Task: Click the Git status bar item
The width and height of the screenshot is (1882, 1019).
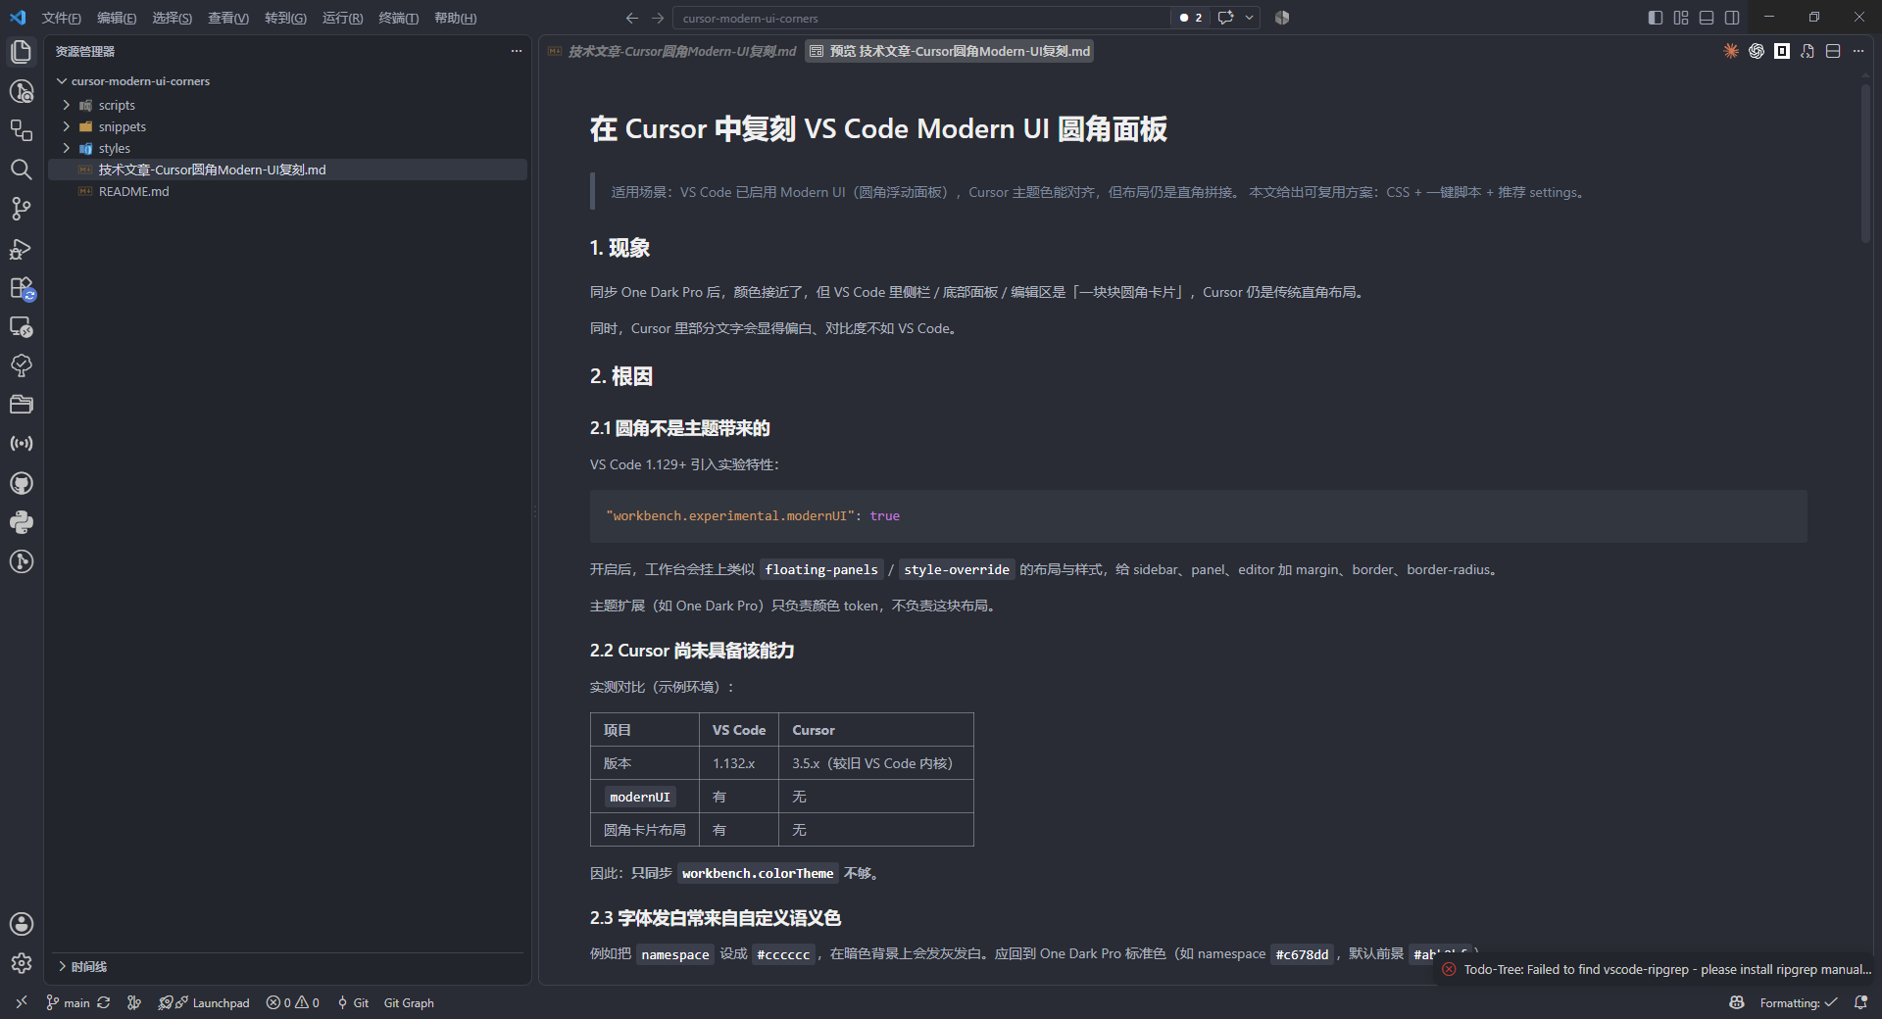Action: tap(353, 1002)
